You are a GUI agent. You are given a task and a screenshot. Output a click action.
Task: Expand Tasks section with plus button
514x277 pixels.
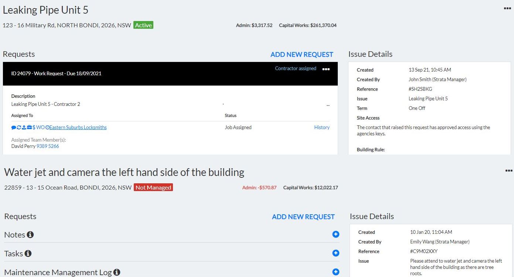tap(336, 253)
